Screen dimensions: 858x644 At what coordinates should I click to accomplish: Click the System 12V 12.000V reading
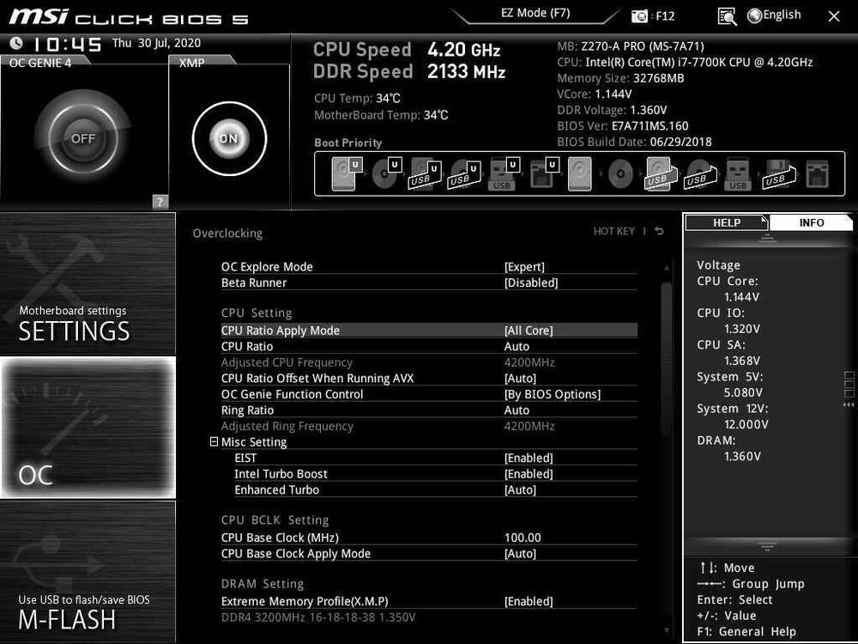pos(746,424)
